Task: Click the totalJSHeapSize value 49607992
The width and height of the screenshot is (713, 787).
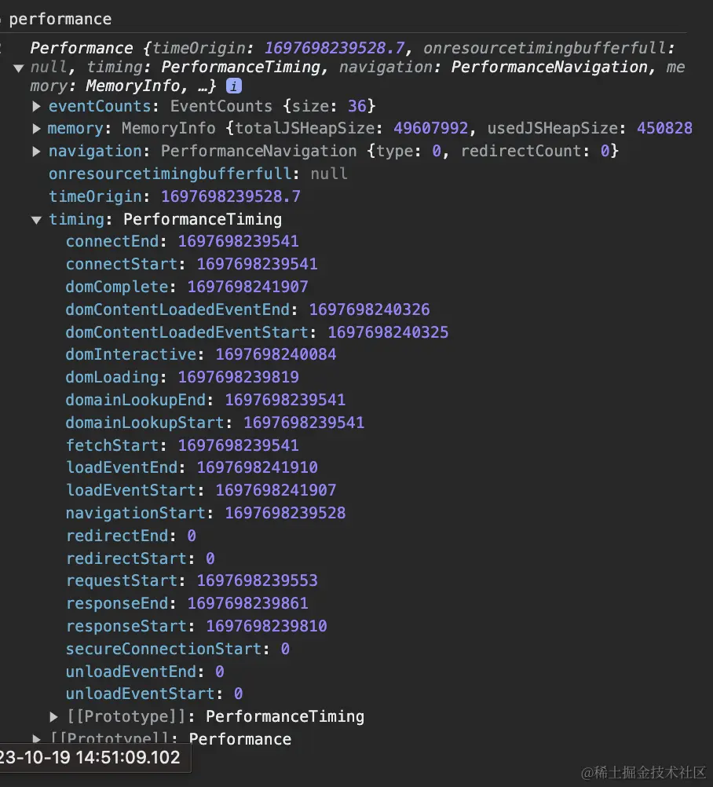Action: click(x=430, y=128)
